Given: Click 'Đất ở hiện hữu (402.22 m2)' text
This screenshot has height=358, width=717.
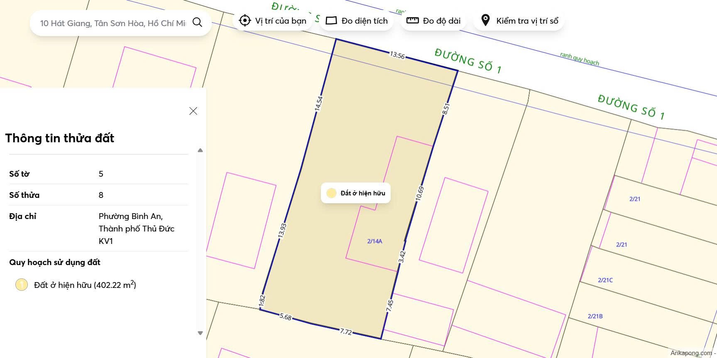Looking at the screenshot, I should point(85,285).
